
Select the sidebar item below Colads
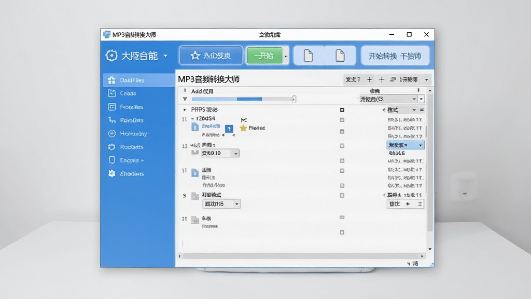click(x=139, y=107)
